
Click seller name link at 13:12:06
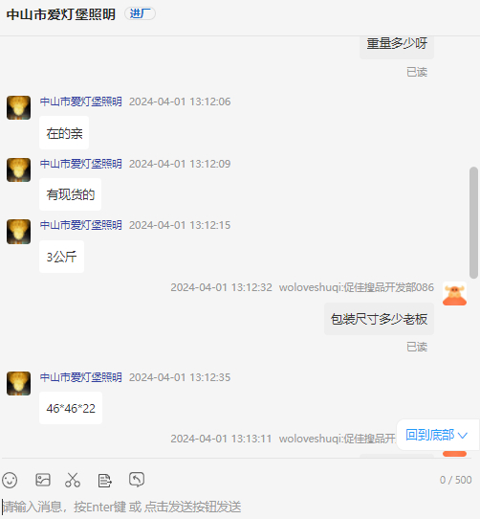click(81, 102)
